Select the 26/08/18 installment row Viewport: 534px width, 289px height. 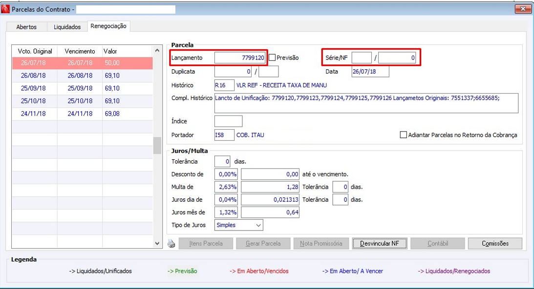coord(83,76)
